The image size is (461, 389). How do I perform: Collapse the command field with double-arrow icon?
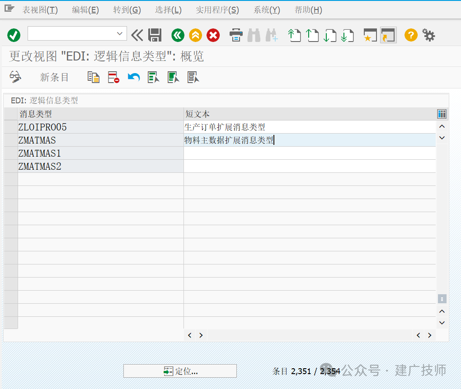click(137, 35)
